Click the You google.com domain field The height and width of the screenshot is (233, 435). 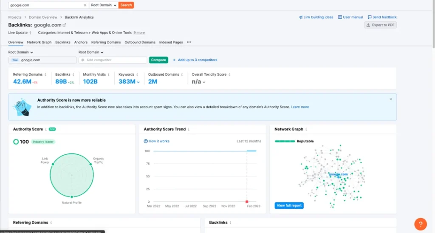(x=42, y=60)
